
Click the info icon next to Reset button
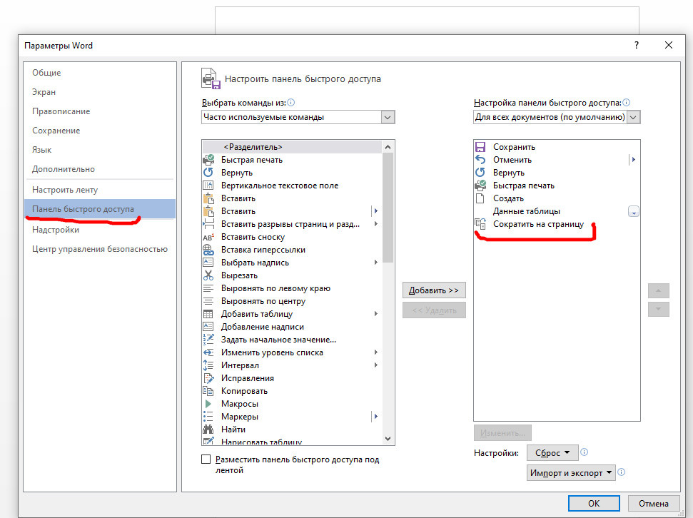[x=584, y=452]
